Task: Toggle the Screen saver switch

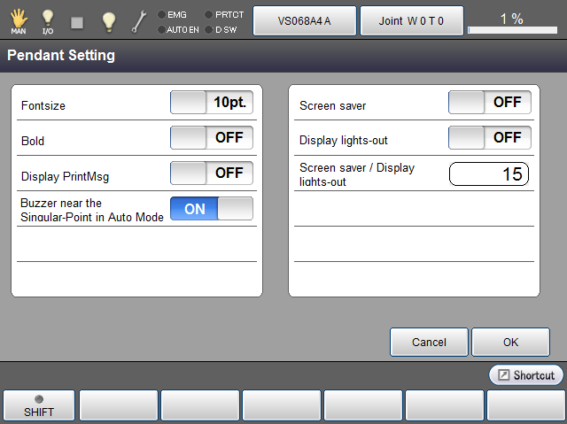Action: pos(490,102)
